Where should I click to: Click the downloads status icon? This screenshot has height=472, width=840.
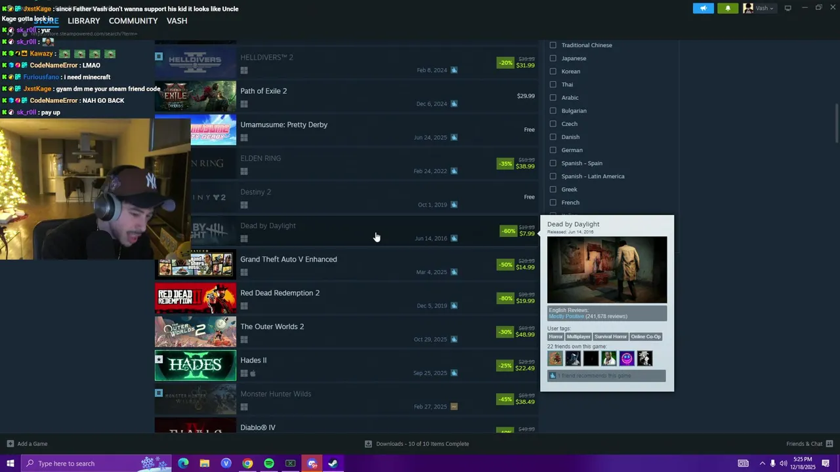(x=368, y=444)
